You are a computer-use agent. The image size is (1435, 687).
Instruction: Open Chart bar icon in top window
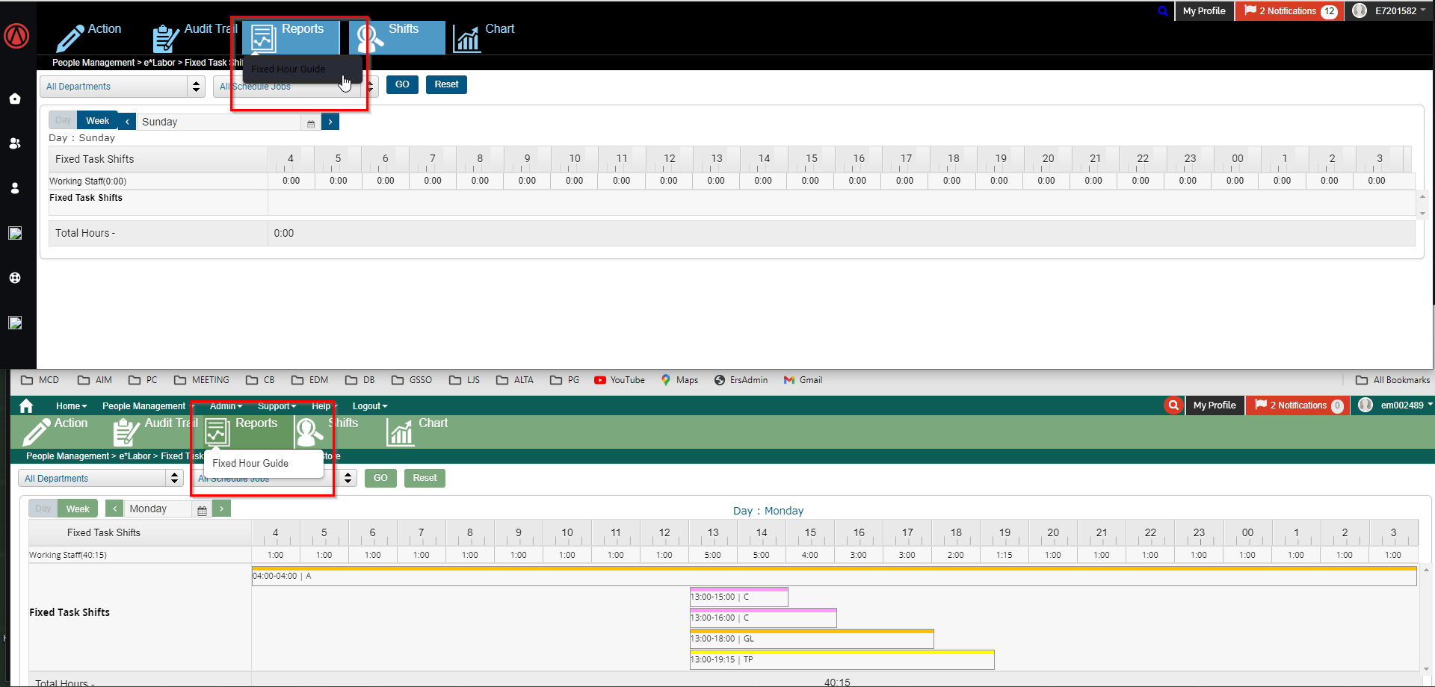(x=467, y=39)
